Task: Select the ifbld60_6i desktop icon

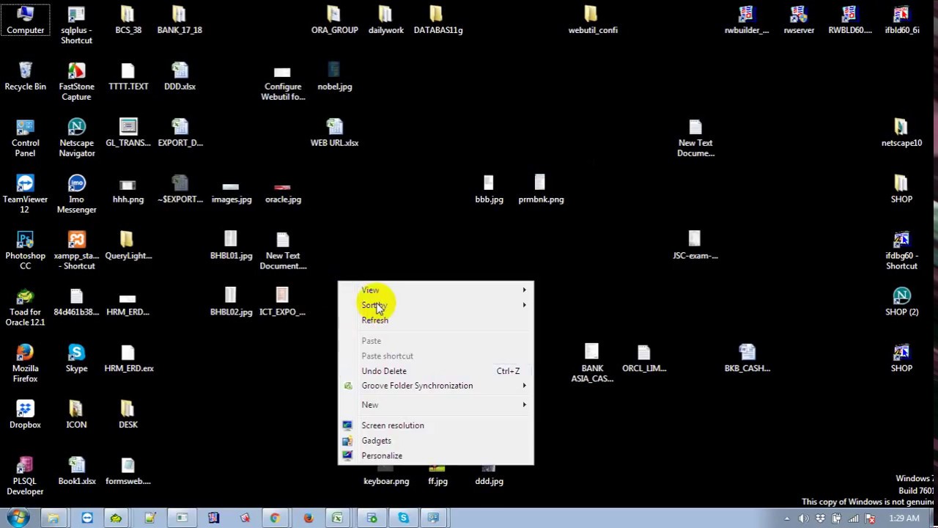Action: point(901,21)
